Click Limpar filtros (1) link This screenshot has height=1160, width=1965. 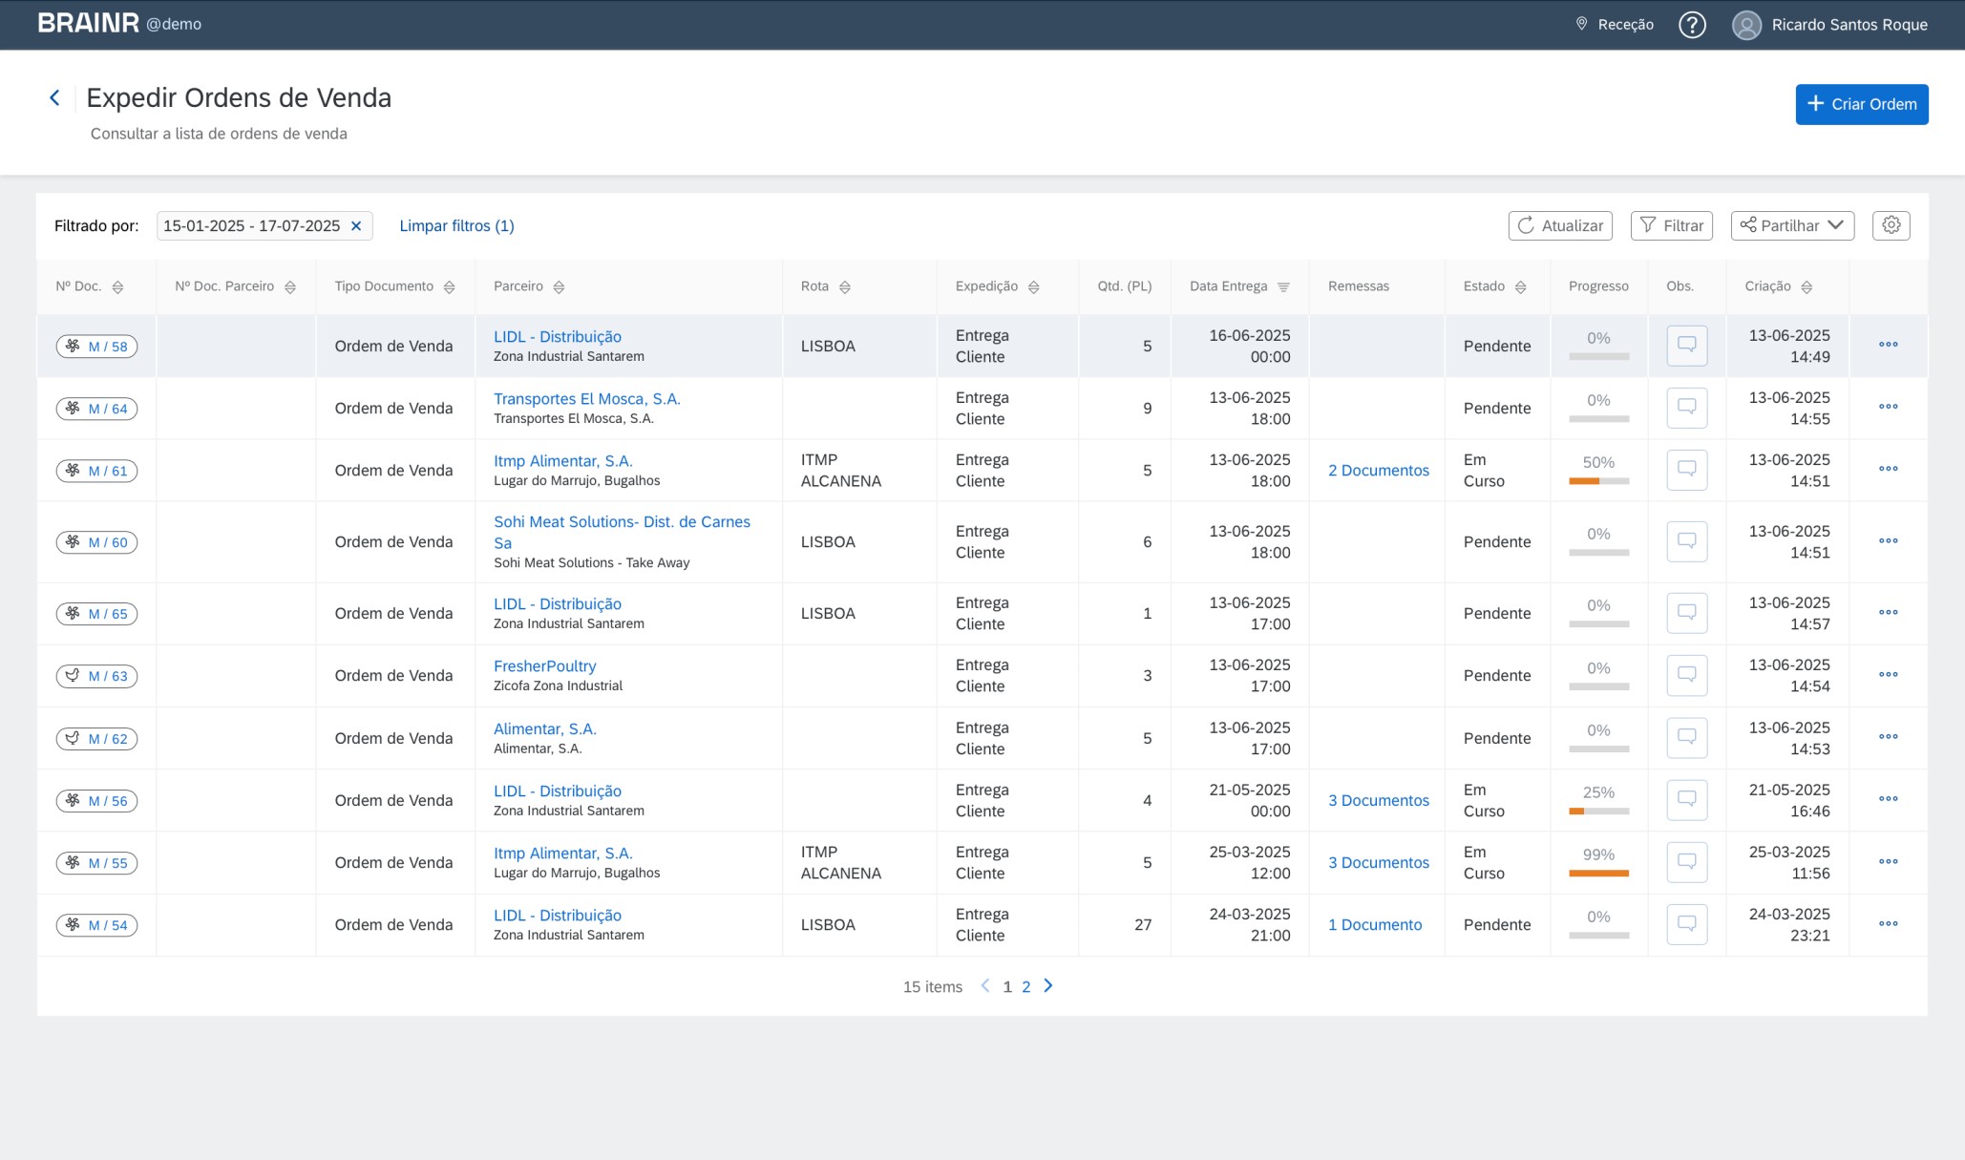(x=456, y=226)
